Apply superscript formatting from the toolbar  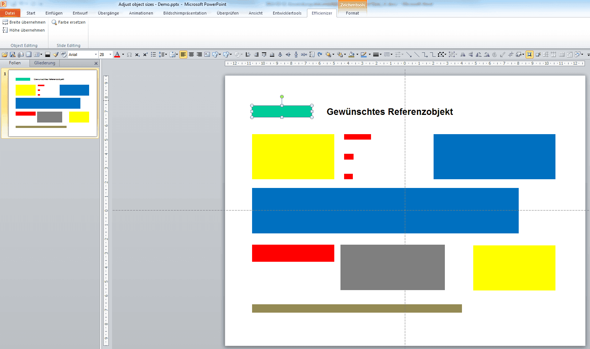click(x=145, y=55)
